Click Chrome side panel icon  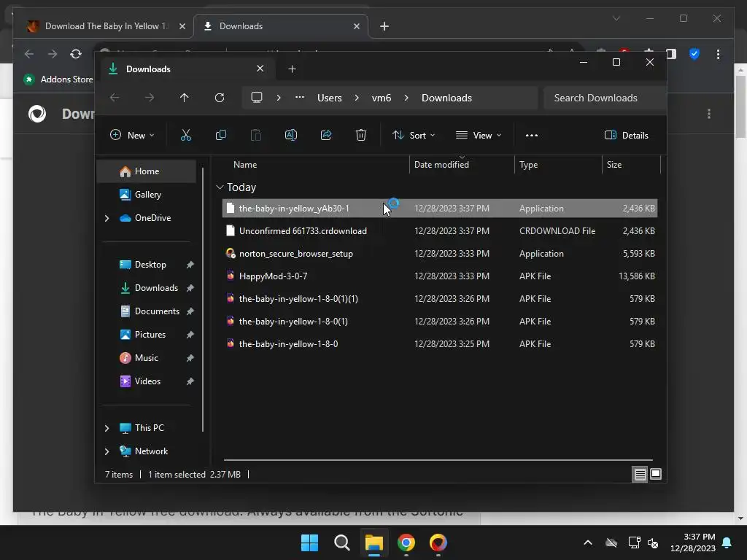coord(671,54)
